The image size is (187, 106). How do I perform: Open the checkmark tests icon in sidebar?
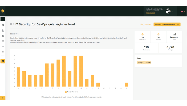pyautogui.click(x=3, y=36)
